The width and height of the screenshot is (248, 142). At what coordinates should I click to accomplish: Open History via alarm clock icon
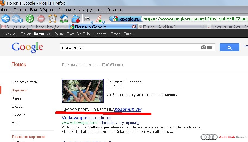(x=52, y=19)
